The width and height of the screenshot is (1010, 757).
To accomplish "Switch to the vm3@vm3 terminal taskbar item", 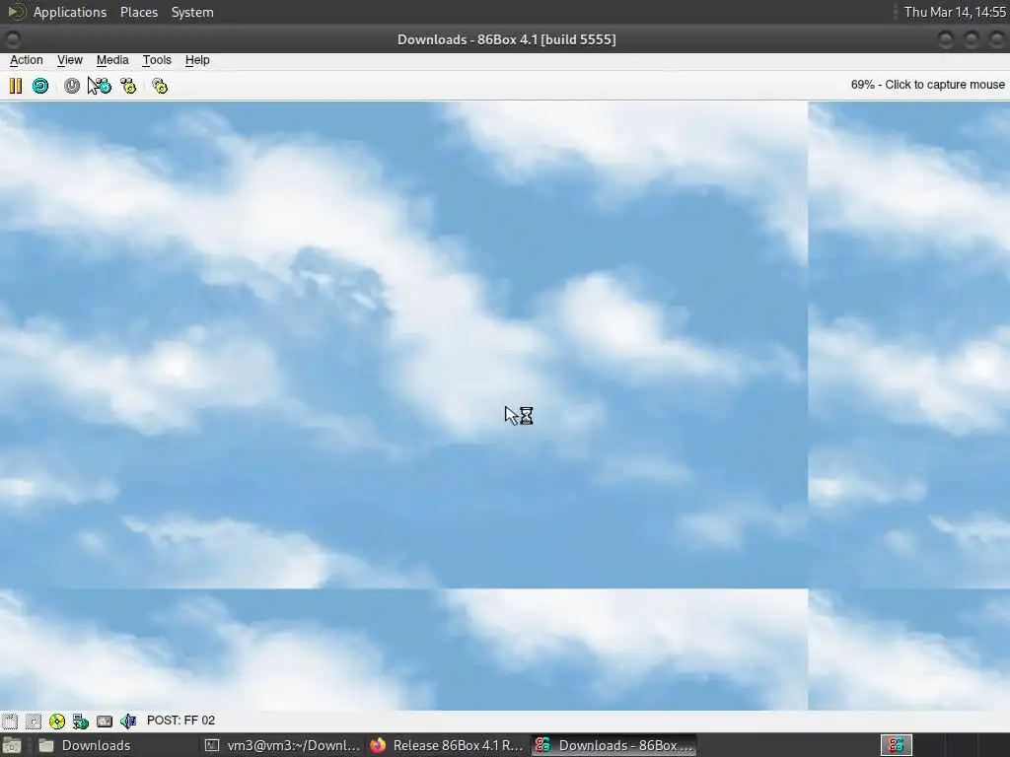I will (x=282, y=745).
